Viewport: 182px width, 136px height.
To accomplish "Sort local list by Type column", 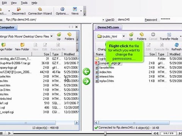I will point(56,54).
